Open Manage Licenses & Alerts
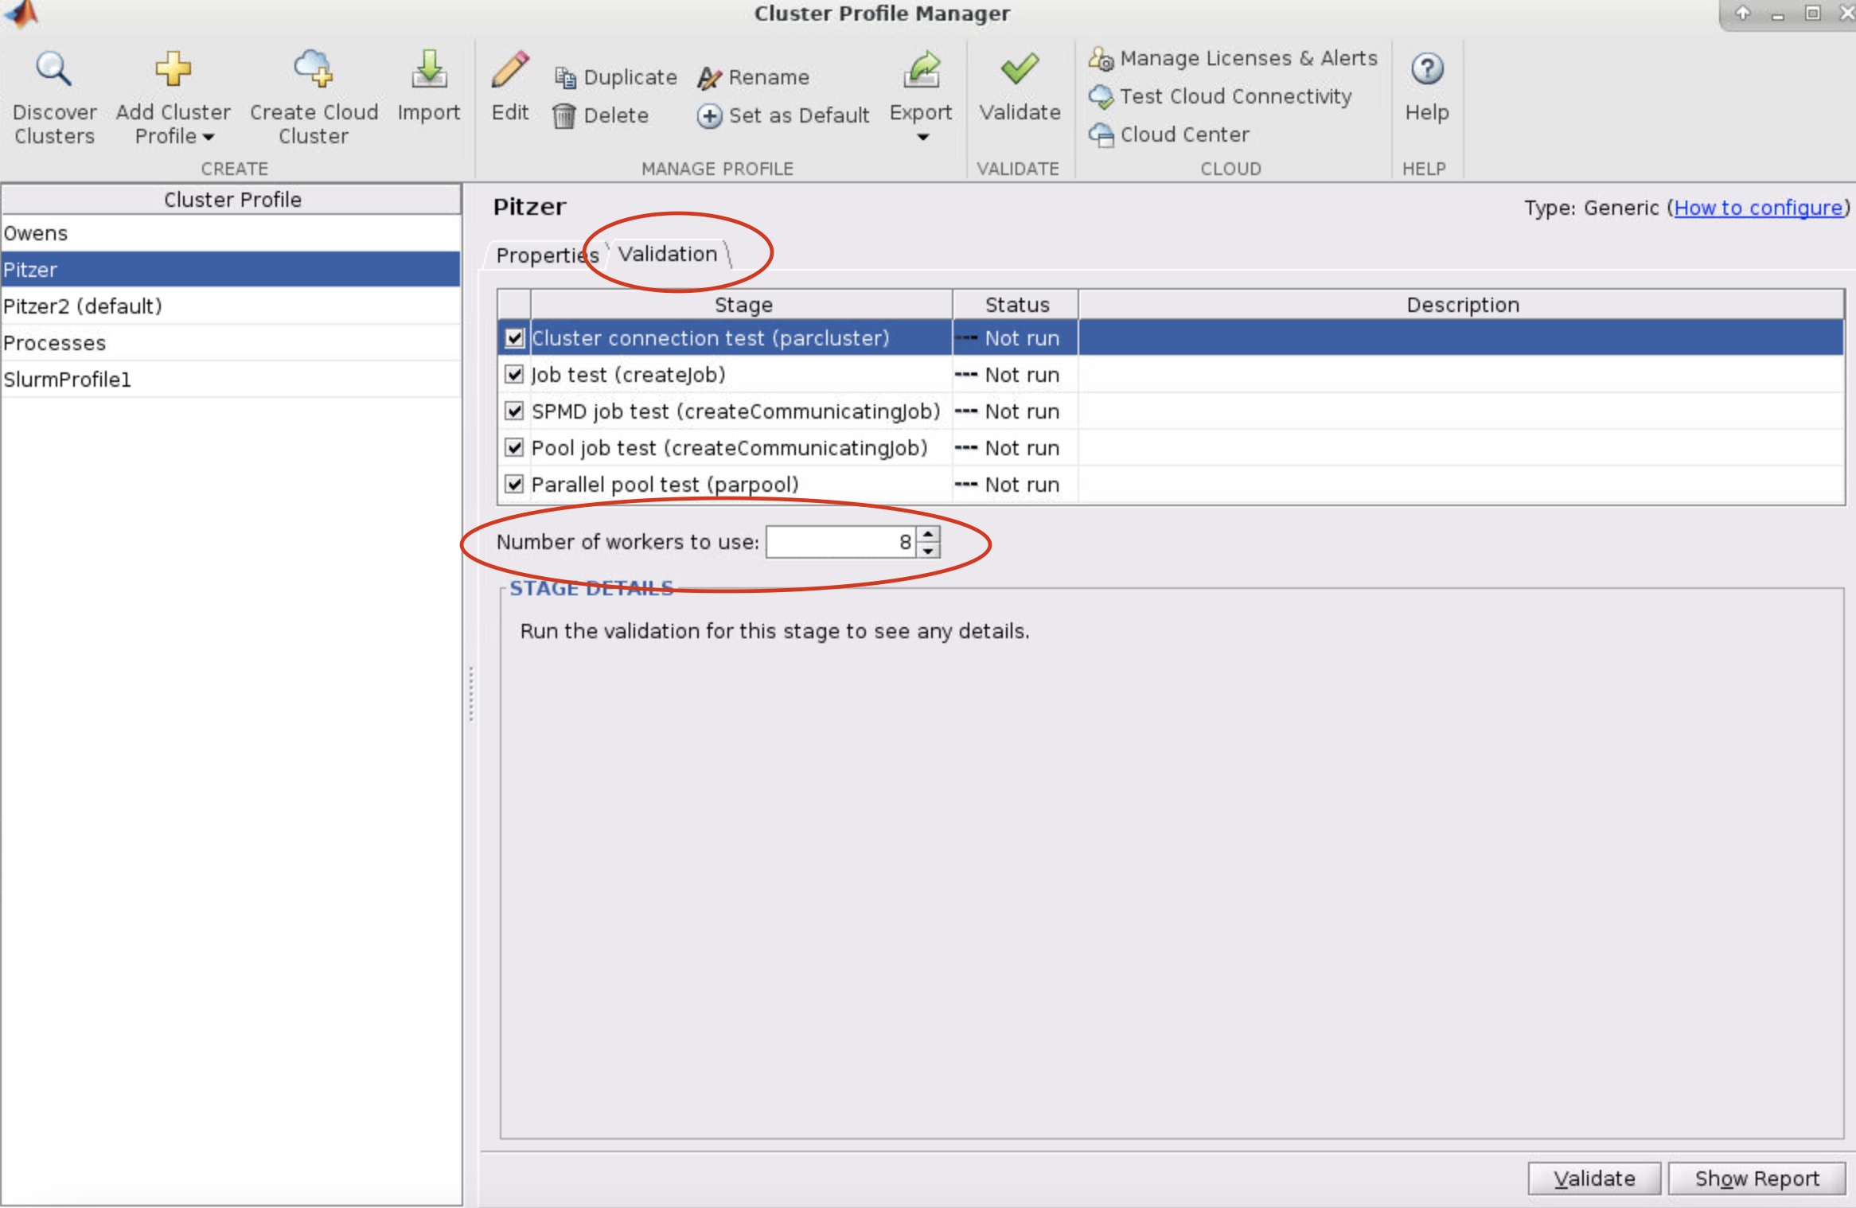 point(1233,58)
